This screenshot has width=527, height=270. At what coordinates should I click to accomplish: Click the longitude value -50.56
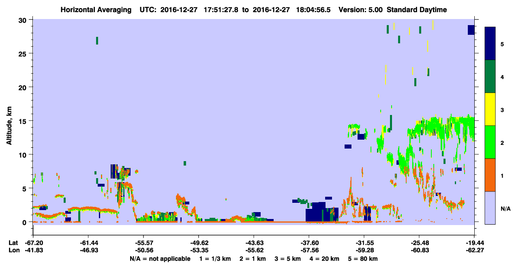[143, 250]
